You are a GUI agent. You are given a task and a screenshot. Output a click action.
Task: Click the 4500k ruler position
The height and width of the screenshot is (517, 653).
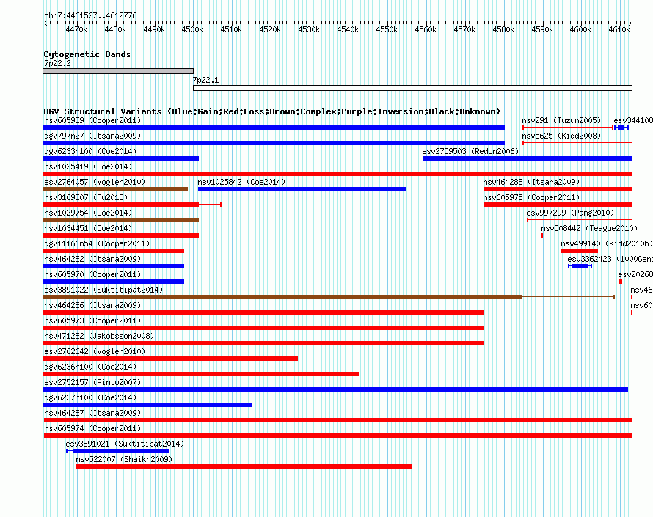193,29
